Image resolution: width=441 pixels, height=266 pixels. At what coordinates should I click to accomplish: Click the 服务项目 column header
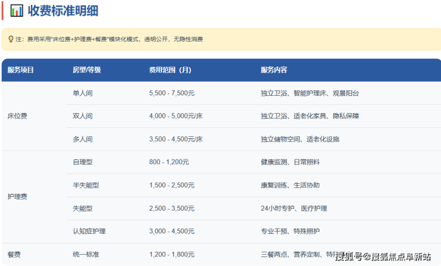[21, 70]
